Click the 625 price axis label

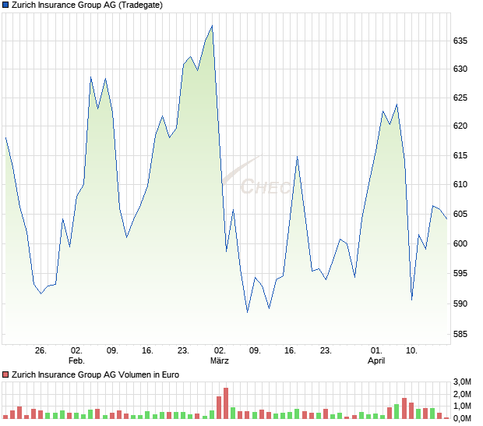460,98
